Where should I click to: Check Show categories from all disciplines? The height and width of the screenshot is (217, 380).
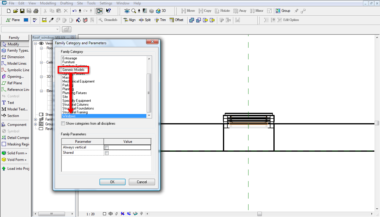coord(63,123)
